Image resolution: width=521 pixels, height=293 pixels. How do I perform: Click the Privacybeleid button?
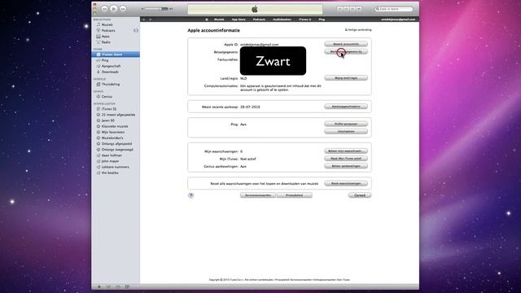point(295,195)
